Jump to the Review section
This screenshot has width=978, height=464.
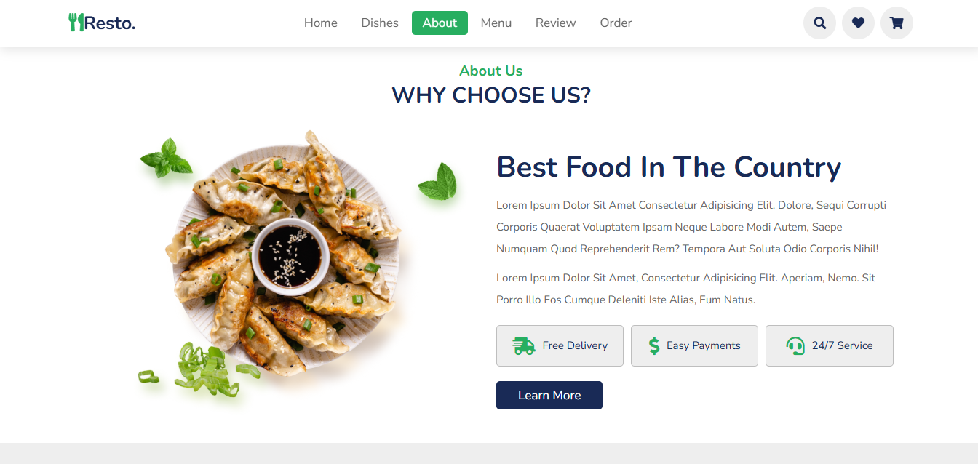[x=556, y=23]
